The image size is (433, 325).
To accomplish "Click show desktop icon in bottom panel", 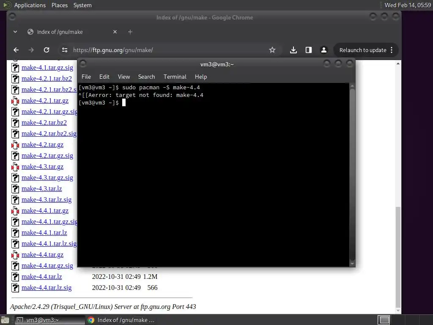I will (5, 320).
